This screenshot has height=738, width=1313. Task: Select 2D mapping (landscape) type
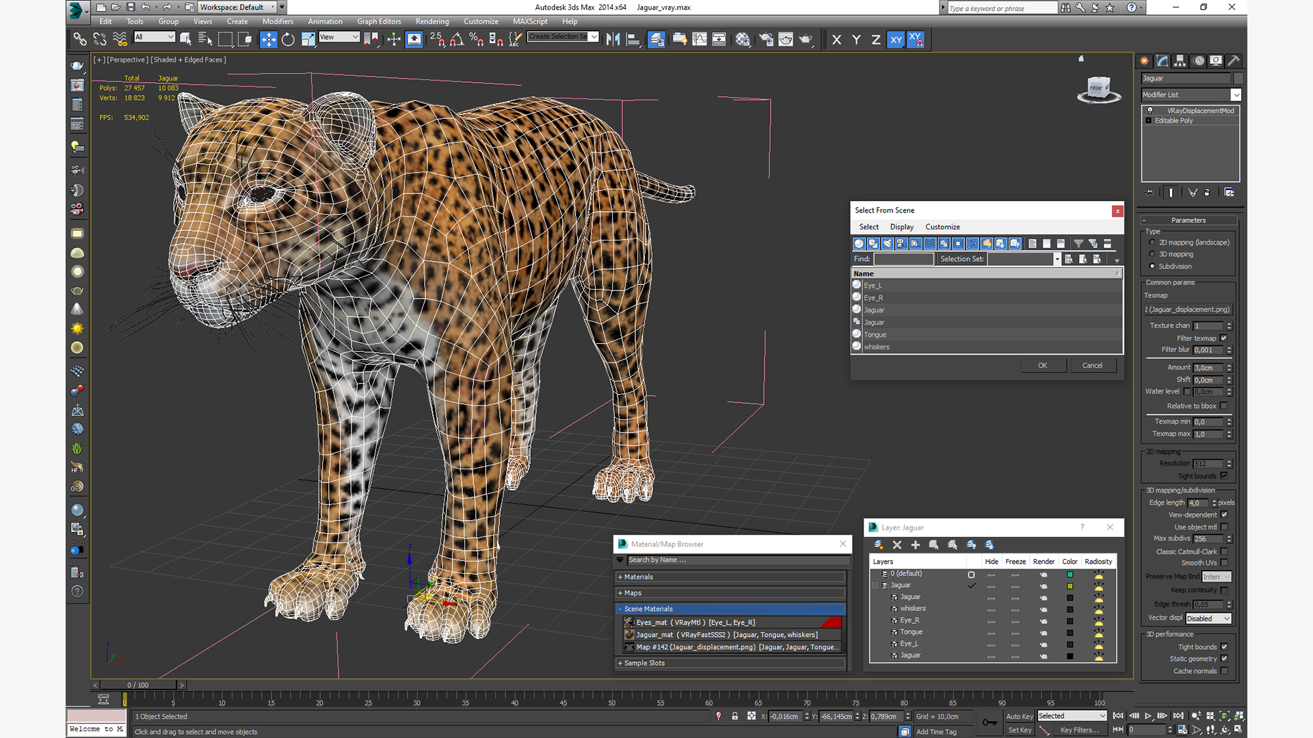[x=1152, y=243]
